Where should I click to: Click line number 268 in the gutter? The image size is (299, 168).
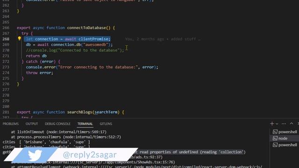(x=6, y=39)
